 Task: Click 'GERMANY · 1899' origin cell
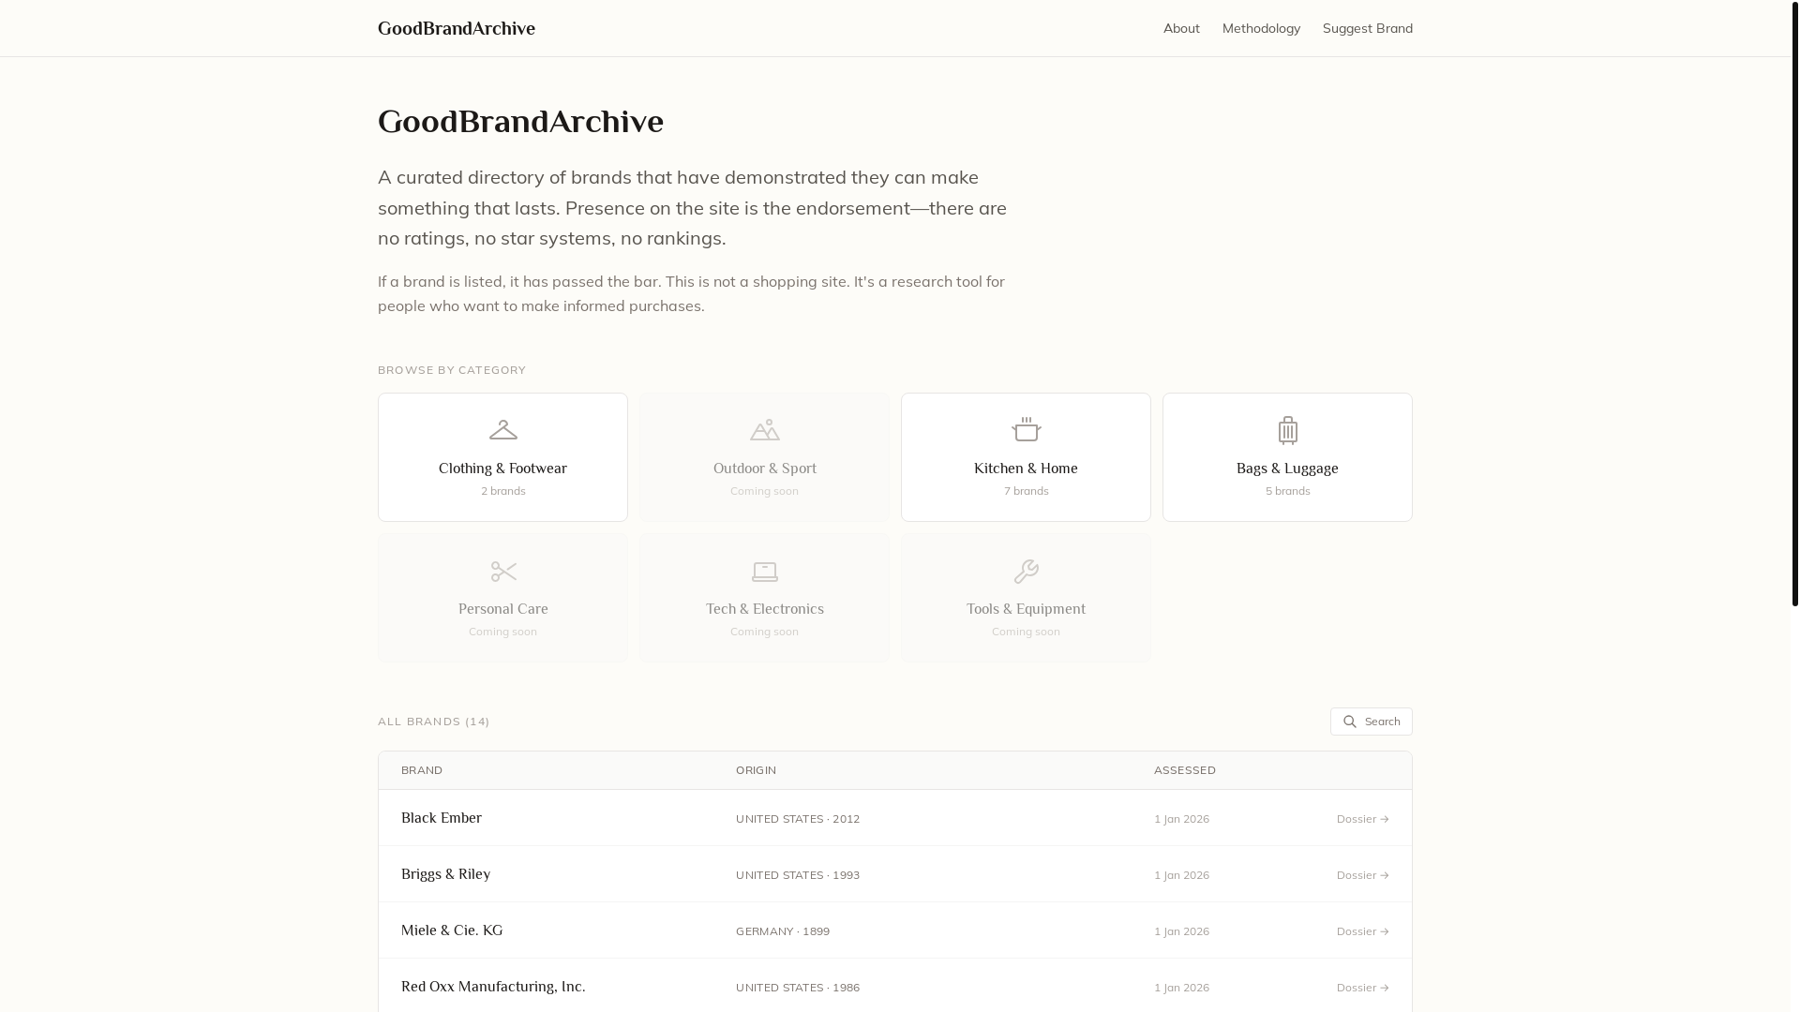[x=783, y=931]
